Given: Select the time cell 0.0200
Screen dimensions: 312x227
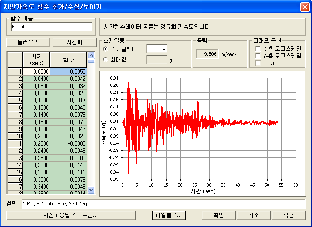Looking at the screenshot, I should (x=36, y=71).
